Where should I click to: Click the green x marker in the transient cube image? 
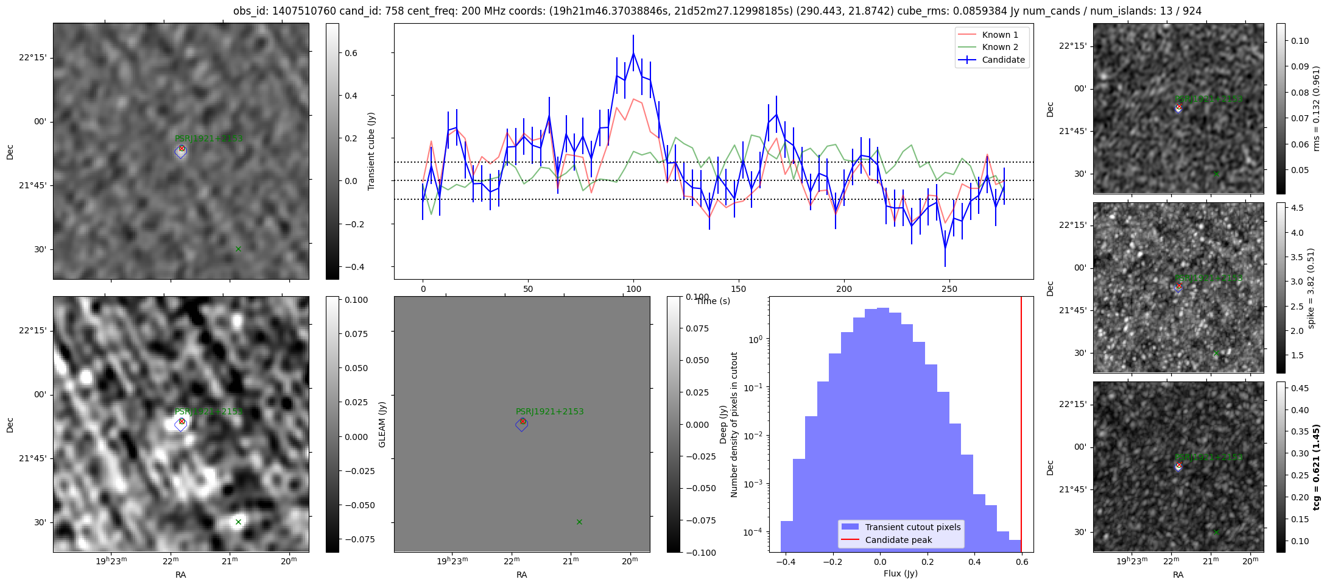[238, 249]
